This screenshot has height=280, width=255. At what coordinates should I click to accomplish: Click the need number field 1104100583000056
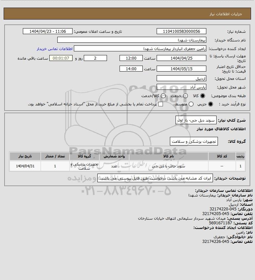(181, 31)
